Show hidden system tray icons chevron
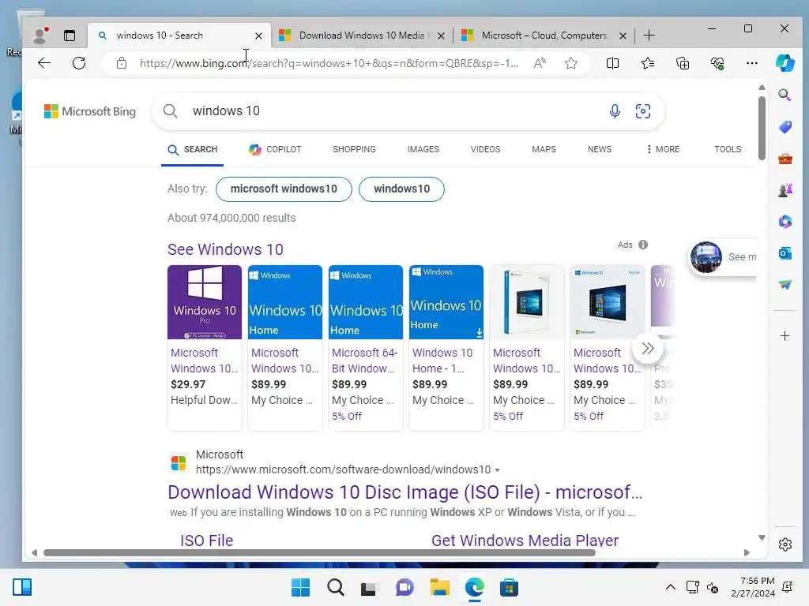This screenshot has width=809, height=606. point(670,587)
